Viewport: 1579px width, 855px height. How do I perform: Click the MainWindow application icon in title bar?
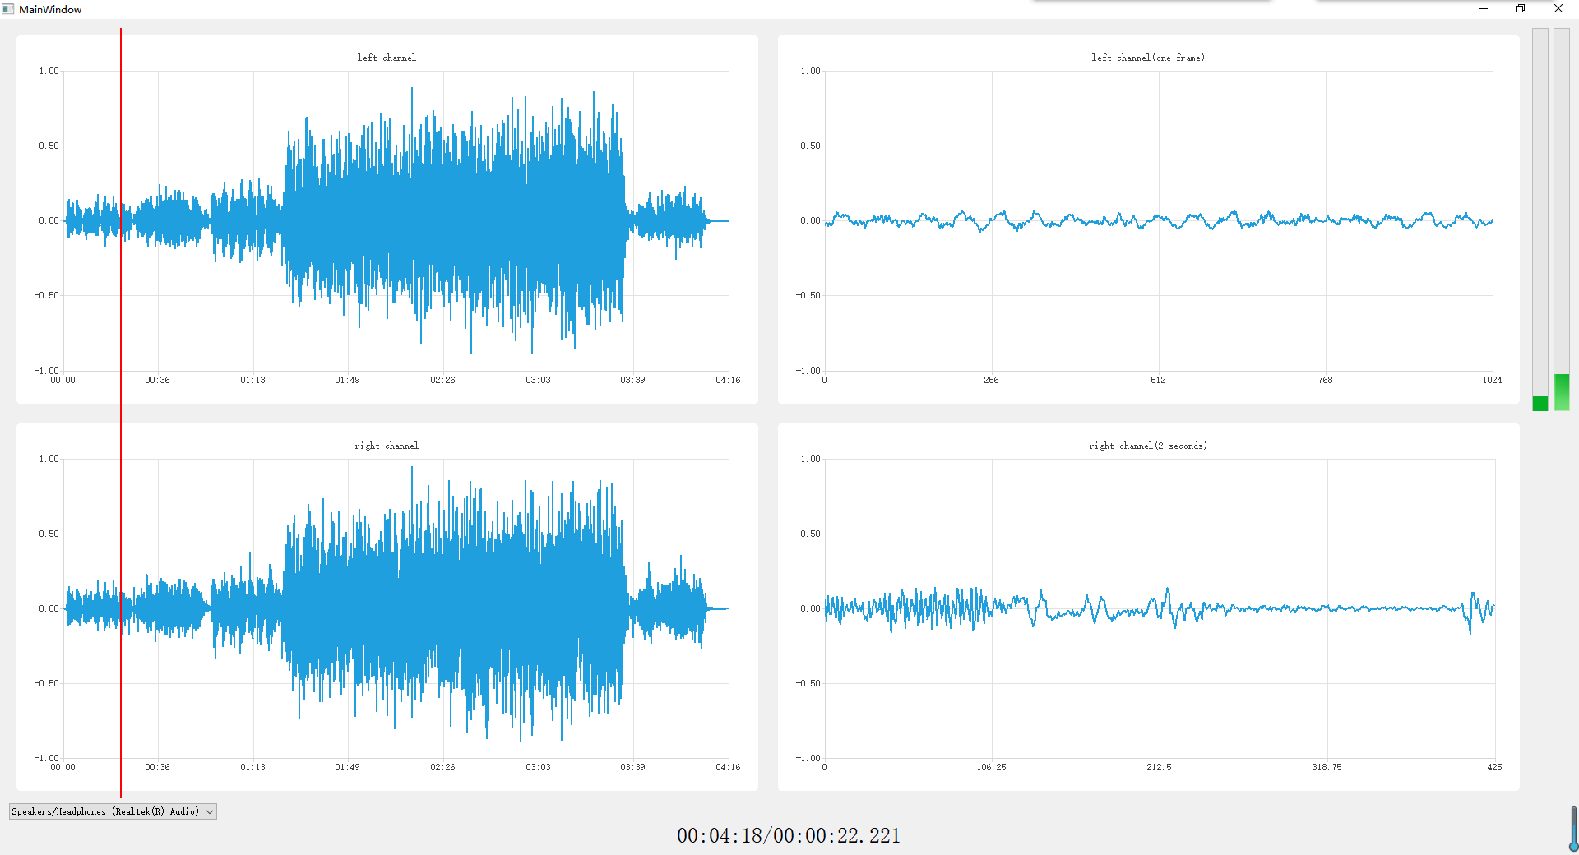coord(8,9)
